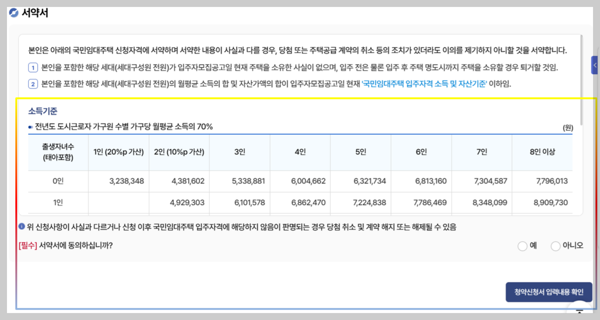Click 청약신청서 입력내용 확인 button

point(549,292)
